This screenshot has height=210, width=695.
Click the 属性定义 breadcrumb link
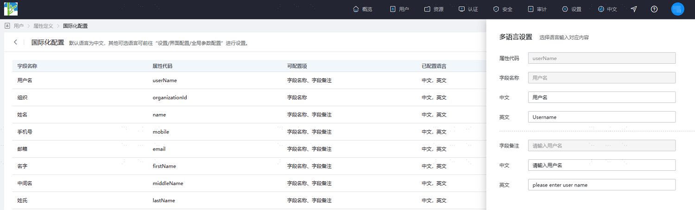(43, 26)
